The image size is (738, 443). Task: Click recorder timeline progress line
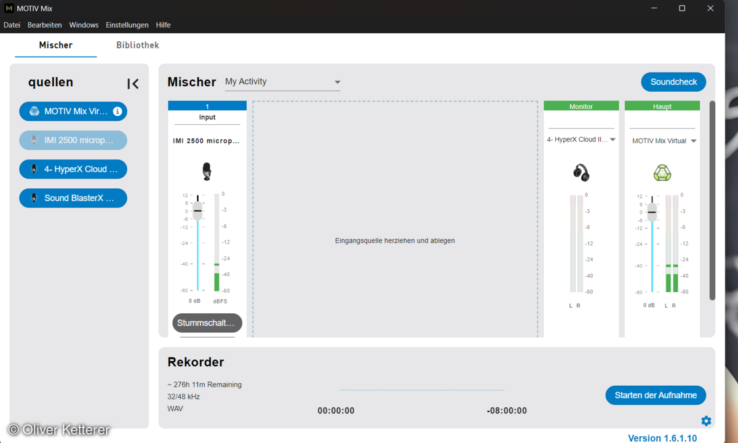click(421, 390)
